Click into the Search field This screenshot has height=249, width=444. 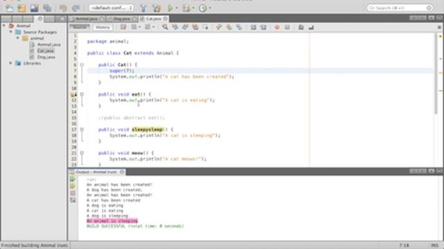pyautogui.click(x=400, y=8)
